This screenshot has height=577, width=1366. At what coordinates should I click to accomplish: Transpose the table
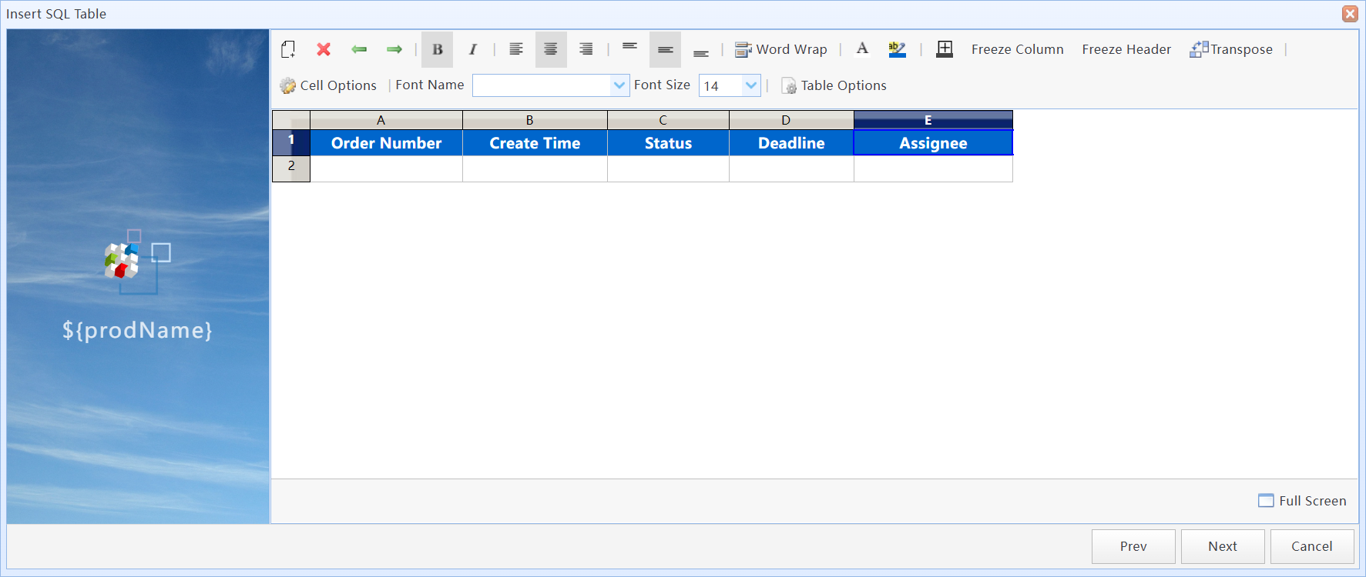[x=1231, y=49]
